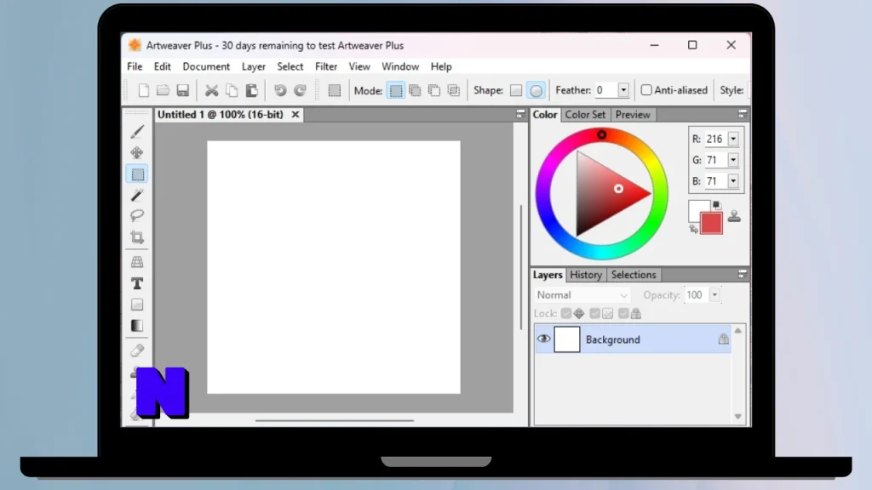Open the Help menu
This screenshot has height=490, width=872.
(x=441, y=66)
